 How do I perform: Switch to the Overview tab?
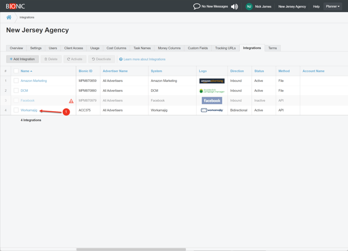pyautogui.click(x=16, y=48)
